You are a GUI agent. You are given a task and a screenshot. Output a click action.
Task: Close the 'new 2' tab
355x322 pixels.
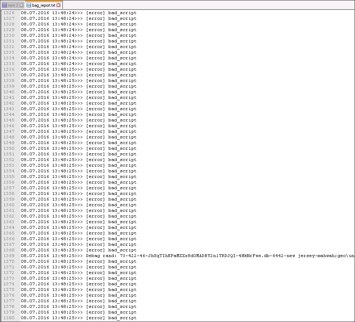point(21,5)
